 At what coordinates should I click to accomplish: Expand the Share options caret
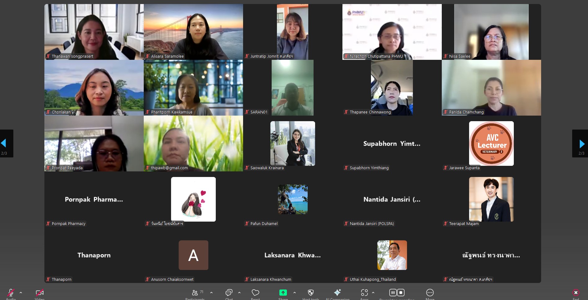(295, 293)
